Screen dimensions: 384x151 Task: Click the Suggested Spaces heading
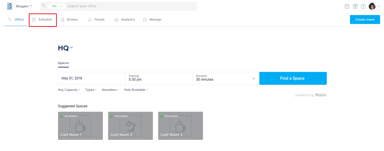(73, 106)
